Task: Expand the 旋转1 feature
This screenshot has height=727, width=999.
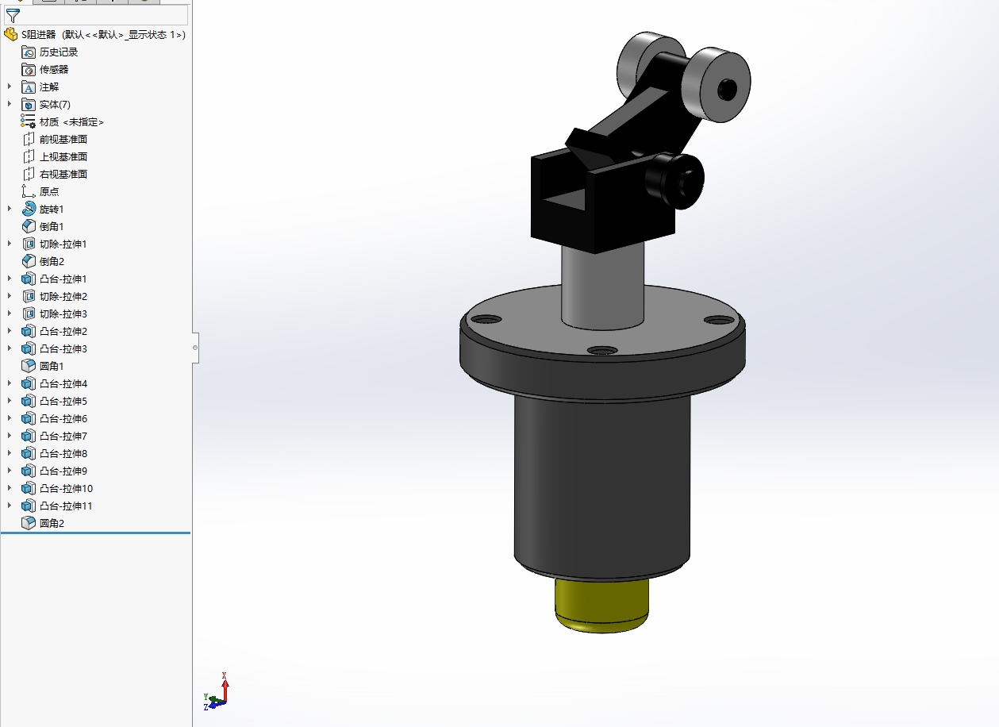Action: pyautogui.click(x=10, y=209)
